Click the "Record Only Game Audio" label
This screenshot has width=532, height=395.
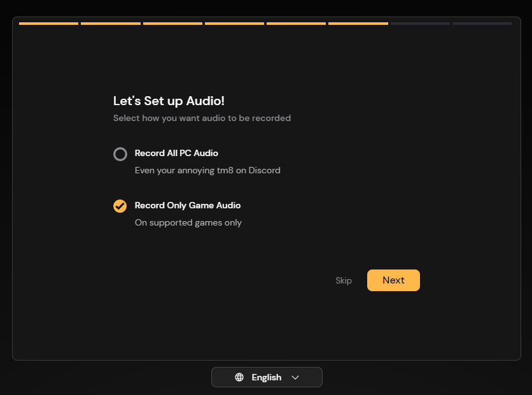188,205
